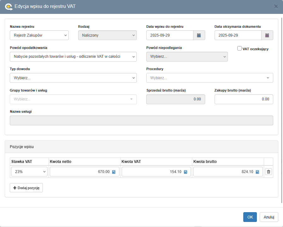
Task: Click the Zakupy brutto (marża) input field
Action: pyautogui.click(x=244, y=99)
